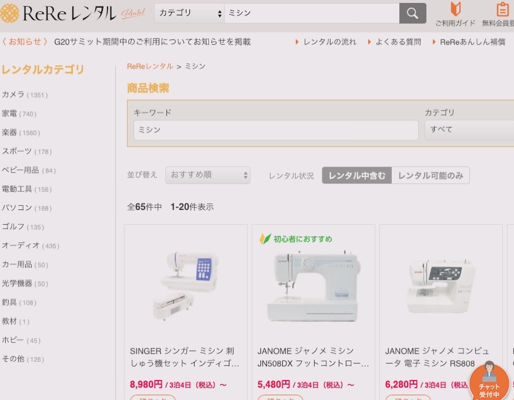Click the SINGER シンガー ミシン product title
This screenshot has height=400, width=514.
pyautogui.click(x=185, y=358)
